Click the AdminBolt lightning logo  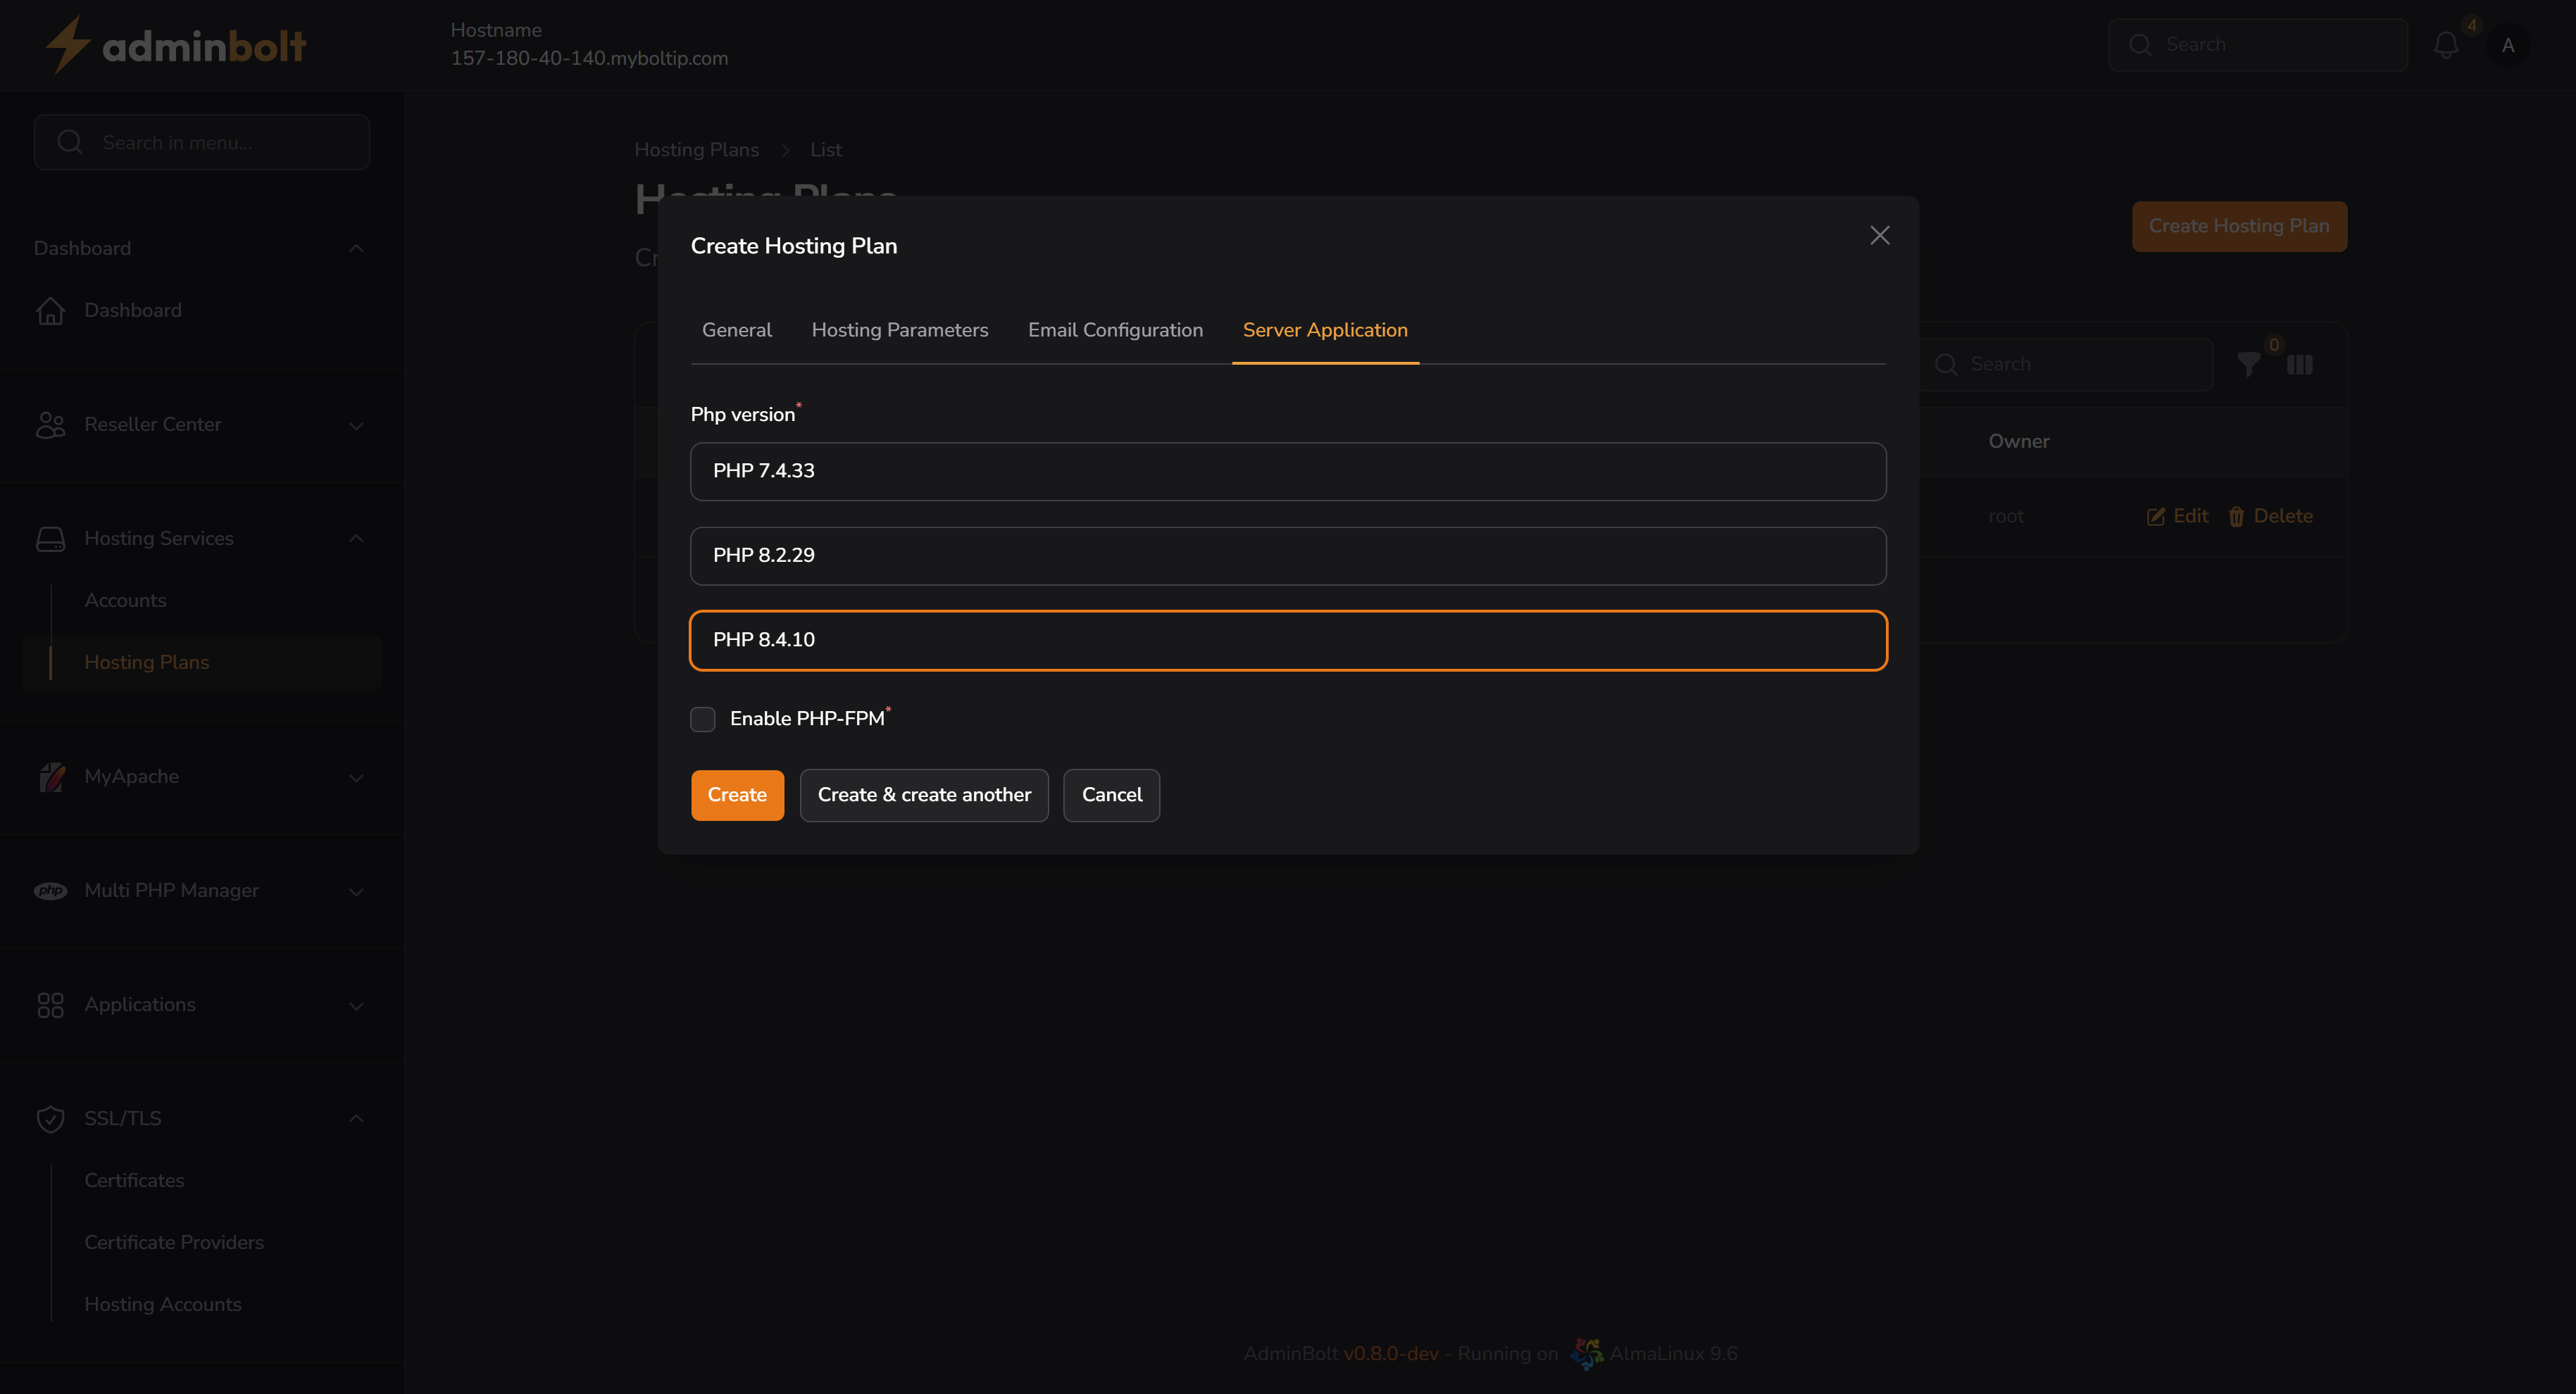67,44
